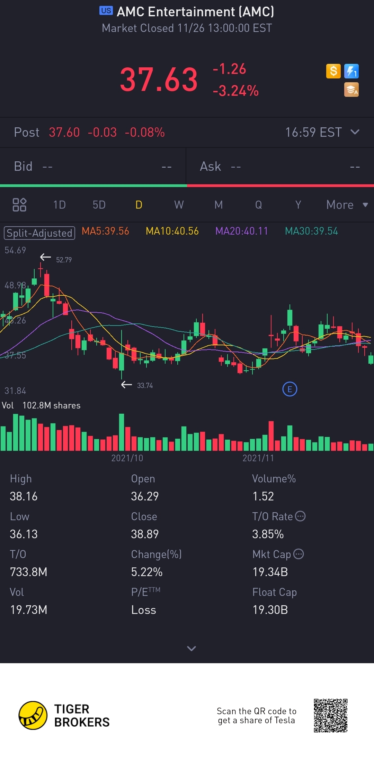Tap the 2021/11 date axis label
The height and width of the screenshot is (768, 374).
point(258,458)
